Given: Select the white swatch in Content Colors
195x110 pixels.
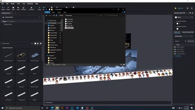Looking at the screenshot, I should tap(177, 29).
